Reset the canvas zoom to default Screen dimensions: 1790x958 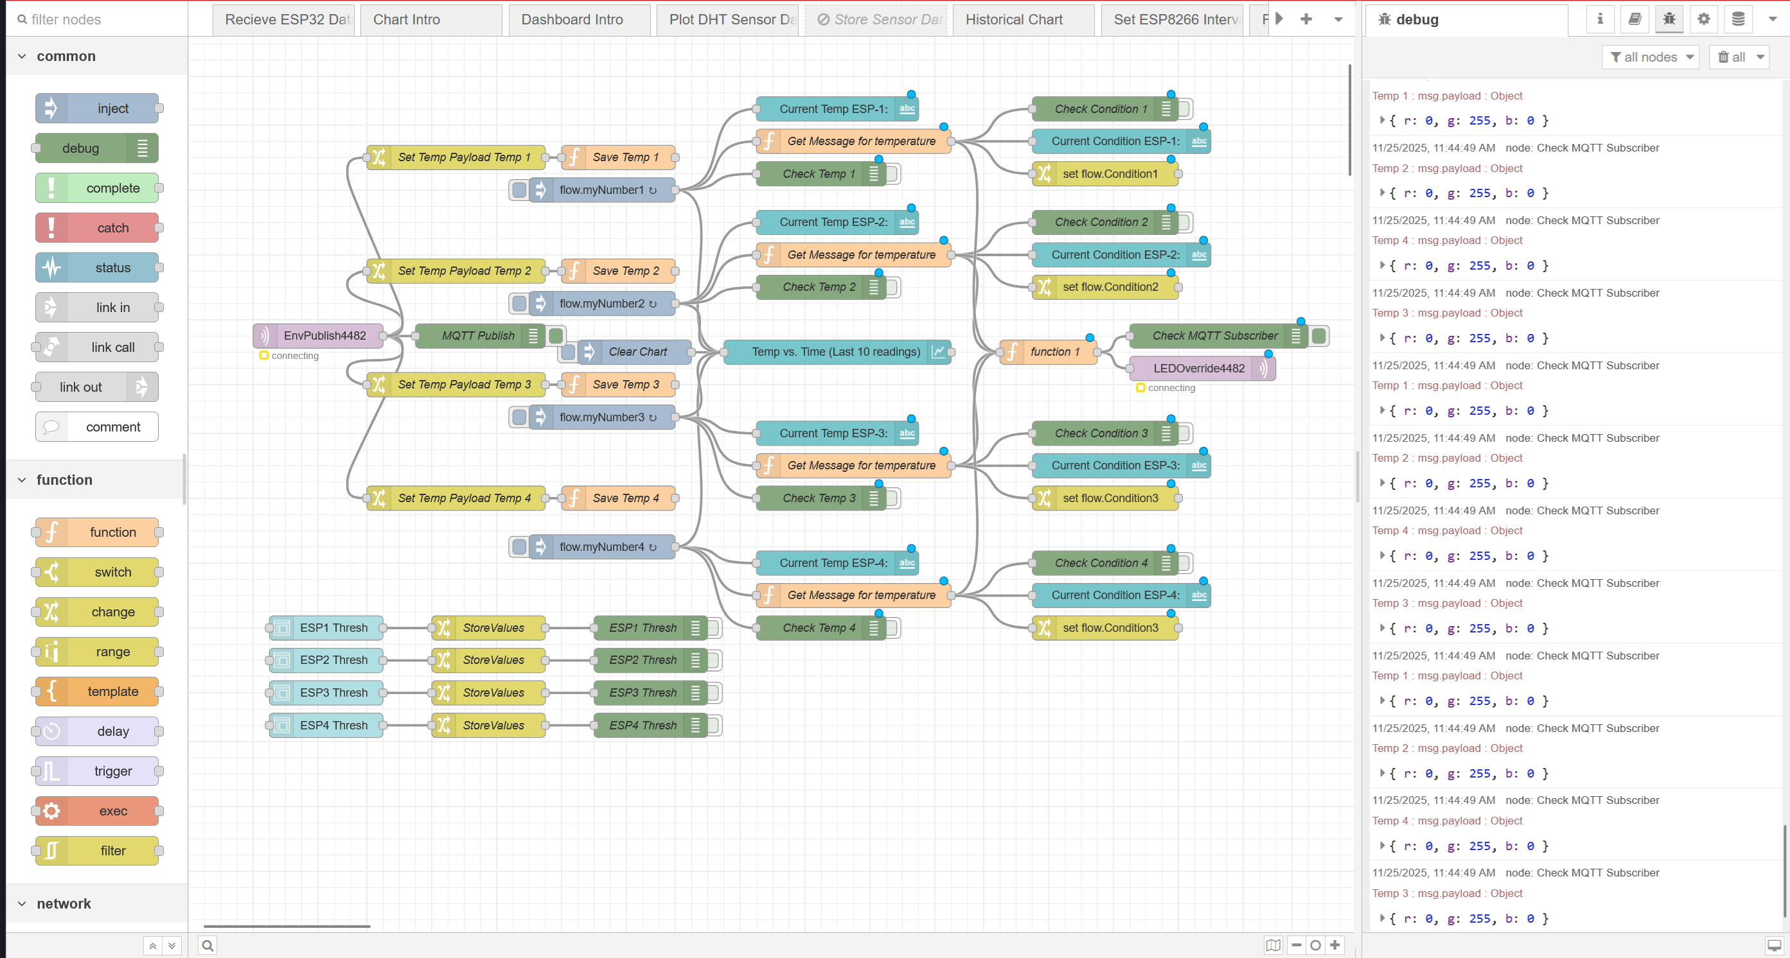coord(1315,945)
